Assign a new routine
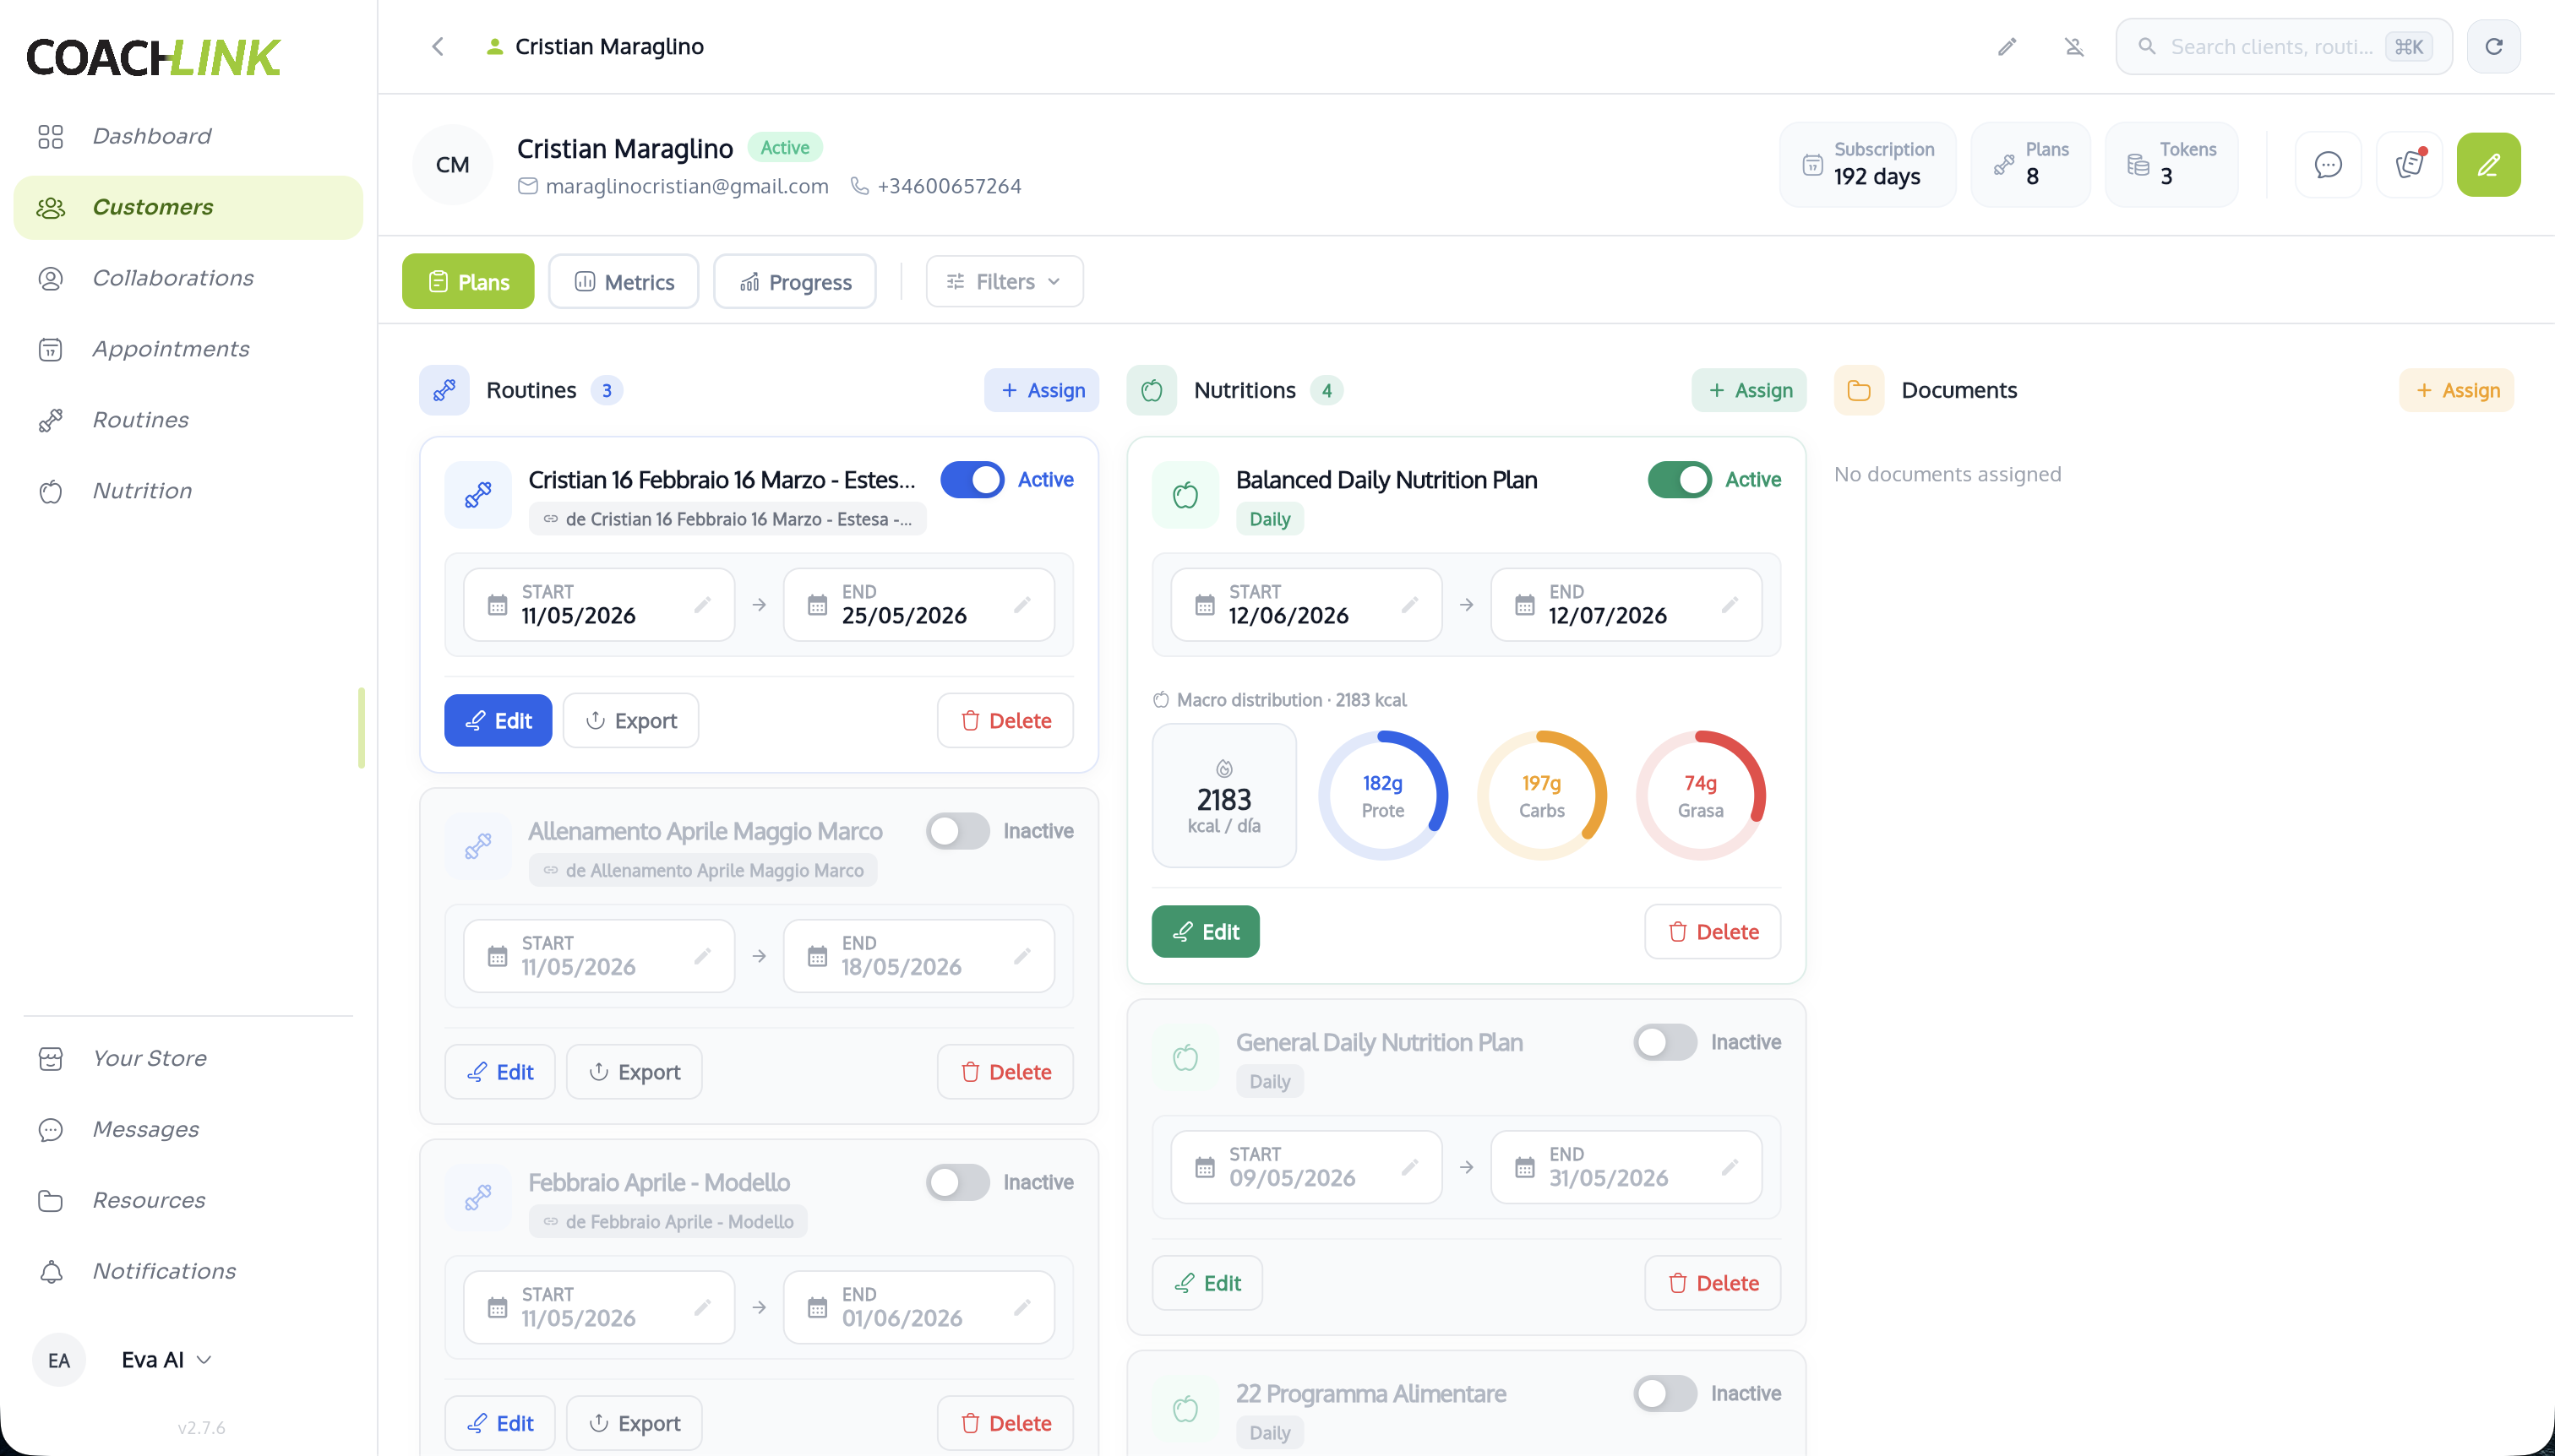2555x1456 pixels. pos(1042,390)
